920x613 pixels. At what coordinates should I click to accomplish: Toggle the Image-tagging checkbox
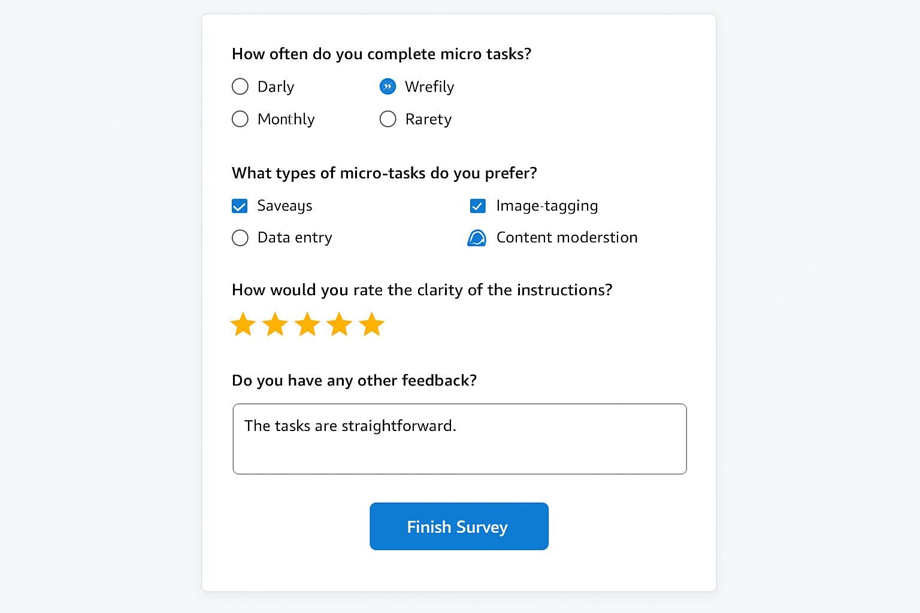click(478, 206)
